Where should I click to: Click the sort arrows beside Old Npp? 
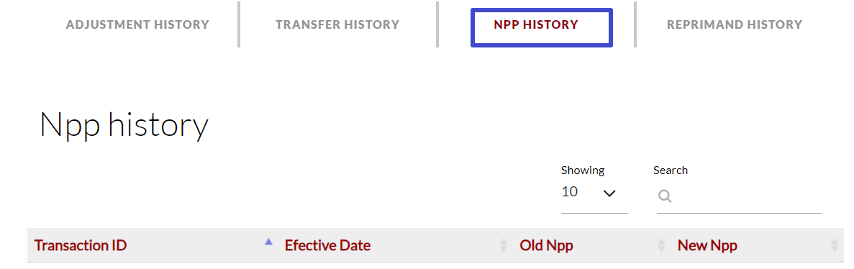pyautogui.click(x=661, y=245)
